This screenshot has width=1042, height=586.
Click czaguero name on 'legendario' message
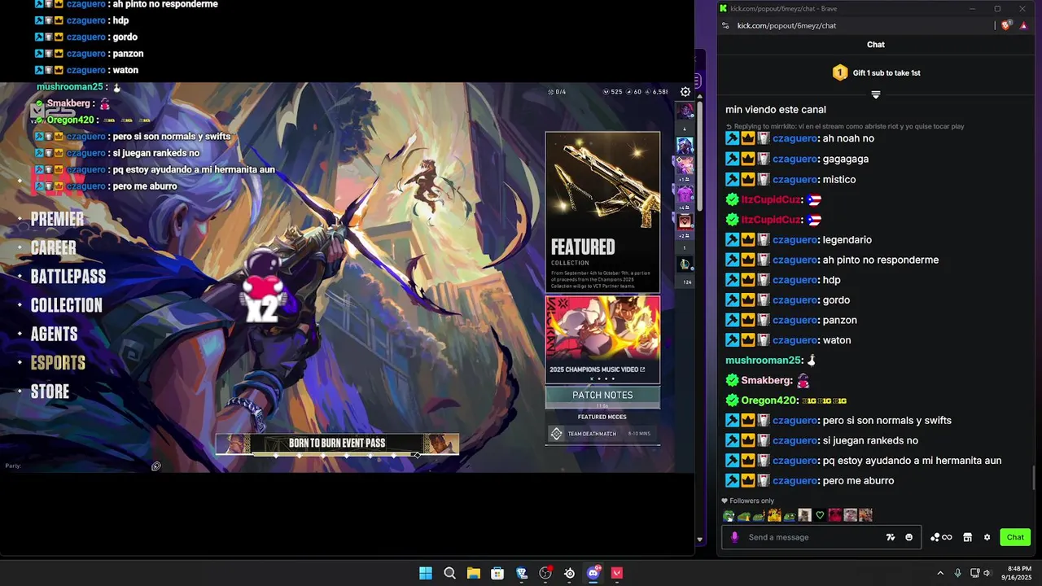click(x=795, y=240)
